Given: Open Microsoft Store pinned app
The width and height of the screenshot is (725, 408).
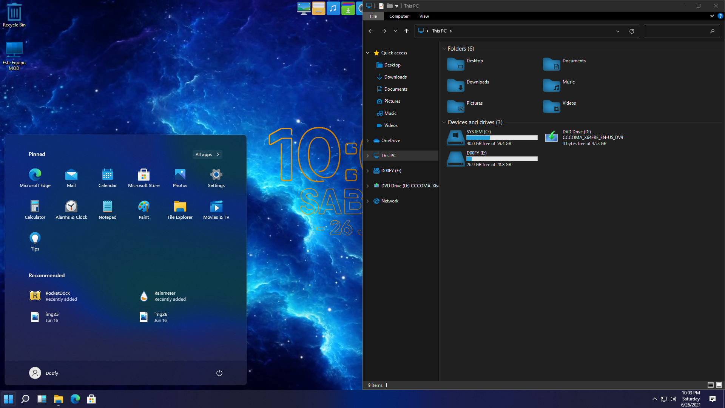Looking at the screenshot, I should (144, 178).
